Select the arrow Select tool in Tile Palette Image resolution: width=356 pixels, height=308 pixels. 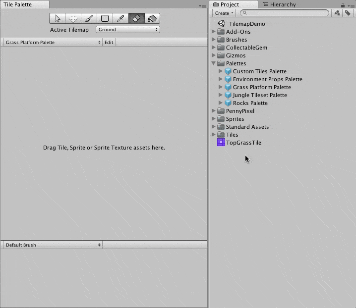tap(58, 18)
